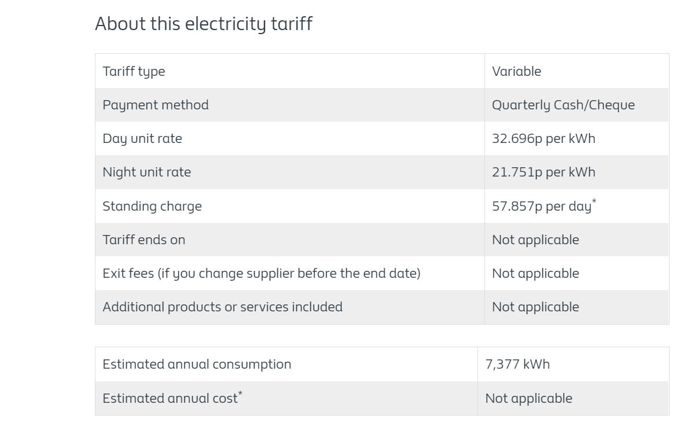Select the "Exit fees" row label
The height and width of the screenshot is (430, 691).
click(x=261, y=273)
